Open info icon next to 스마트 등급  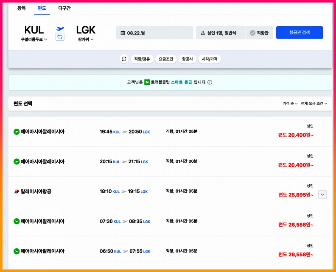[x=210, y=82]
